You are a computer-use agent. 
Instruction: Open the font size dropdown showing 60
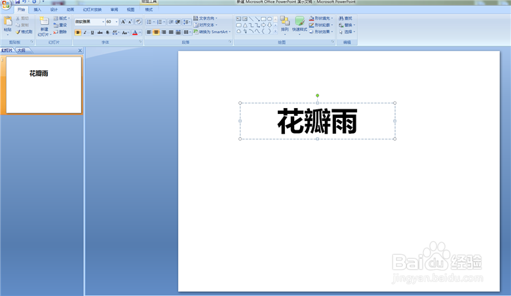[x=117, y=22]
